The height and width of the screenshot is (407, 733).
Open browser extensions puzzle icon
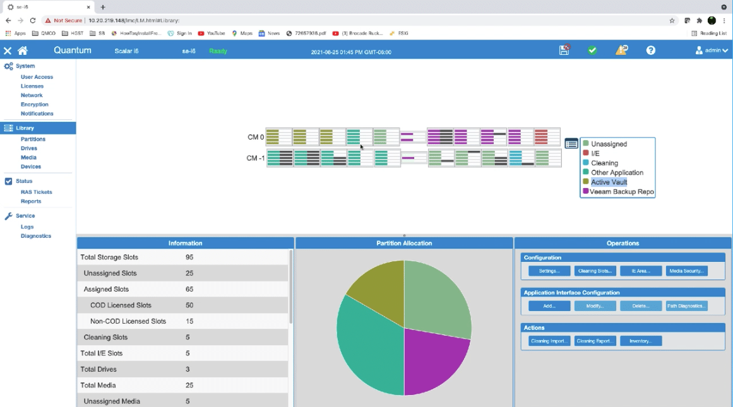pos(700,21)
